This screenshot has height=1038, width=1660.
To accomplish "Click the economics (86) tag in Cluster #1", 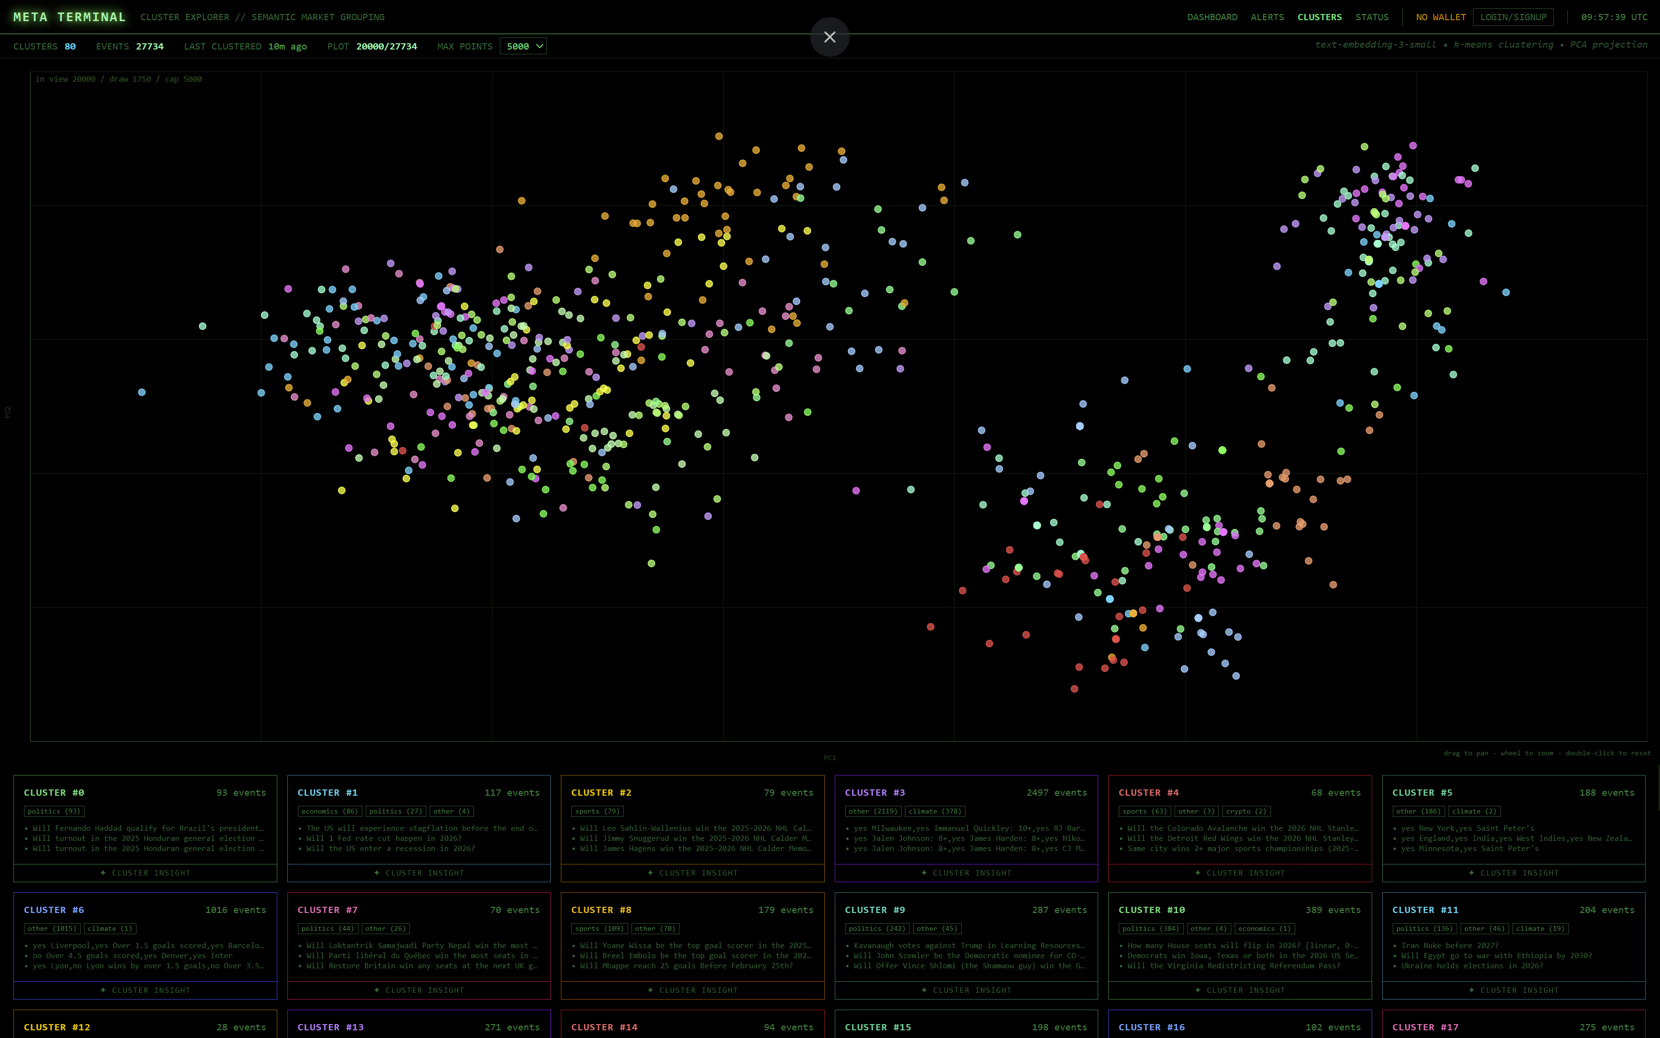I will pos(329,812).
